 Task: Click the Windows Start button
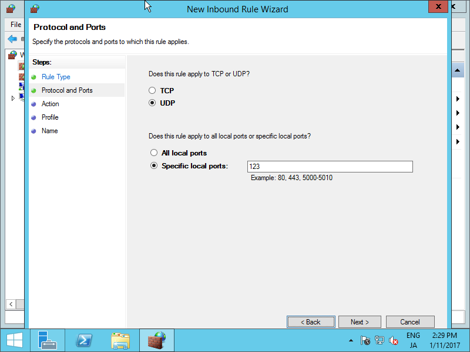click(14, 340)
